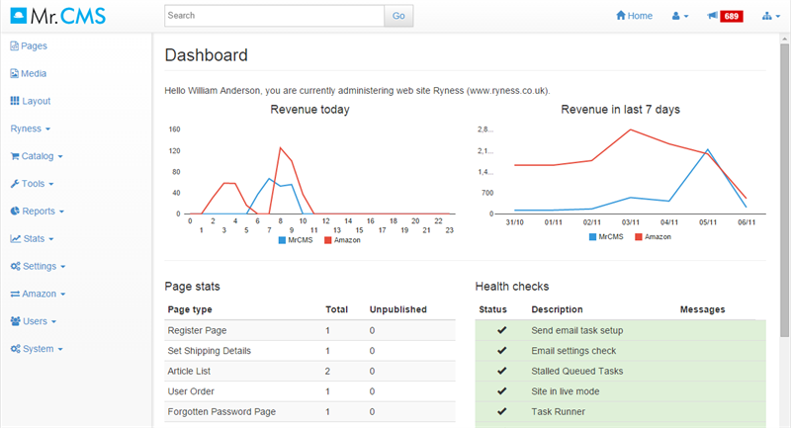The height and width of the screenshot is (428, 791).
Task: Click the Home icon link
Action: [634, 16]
